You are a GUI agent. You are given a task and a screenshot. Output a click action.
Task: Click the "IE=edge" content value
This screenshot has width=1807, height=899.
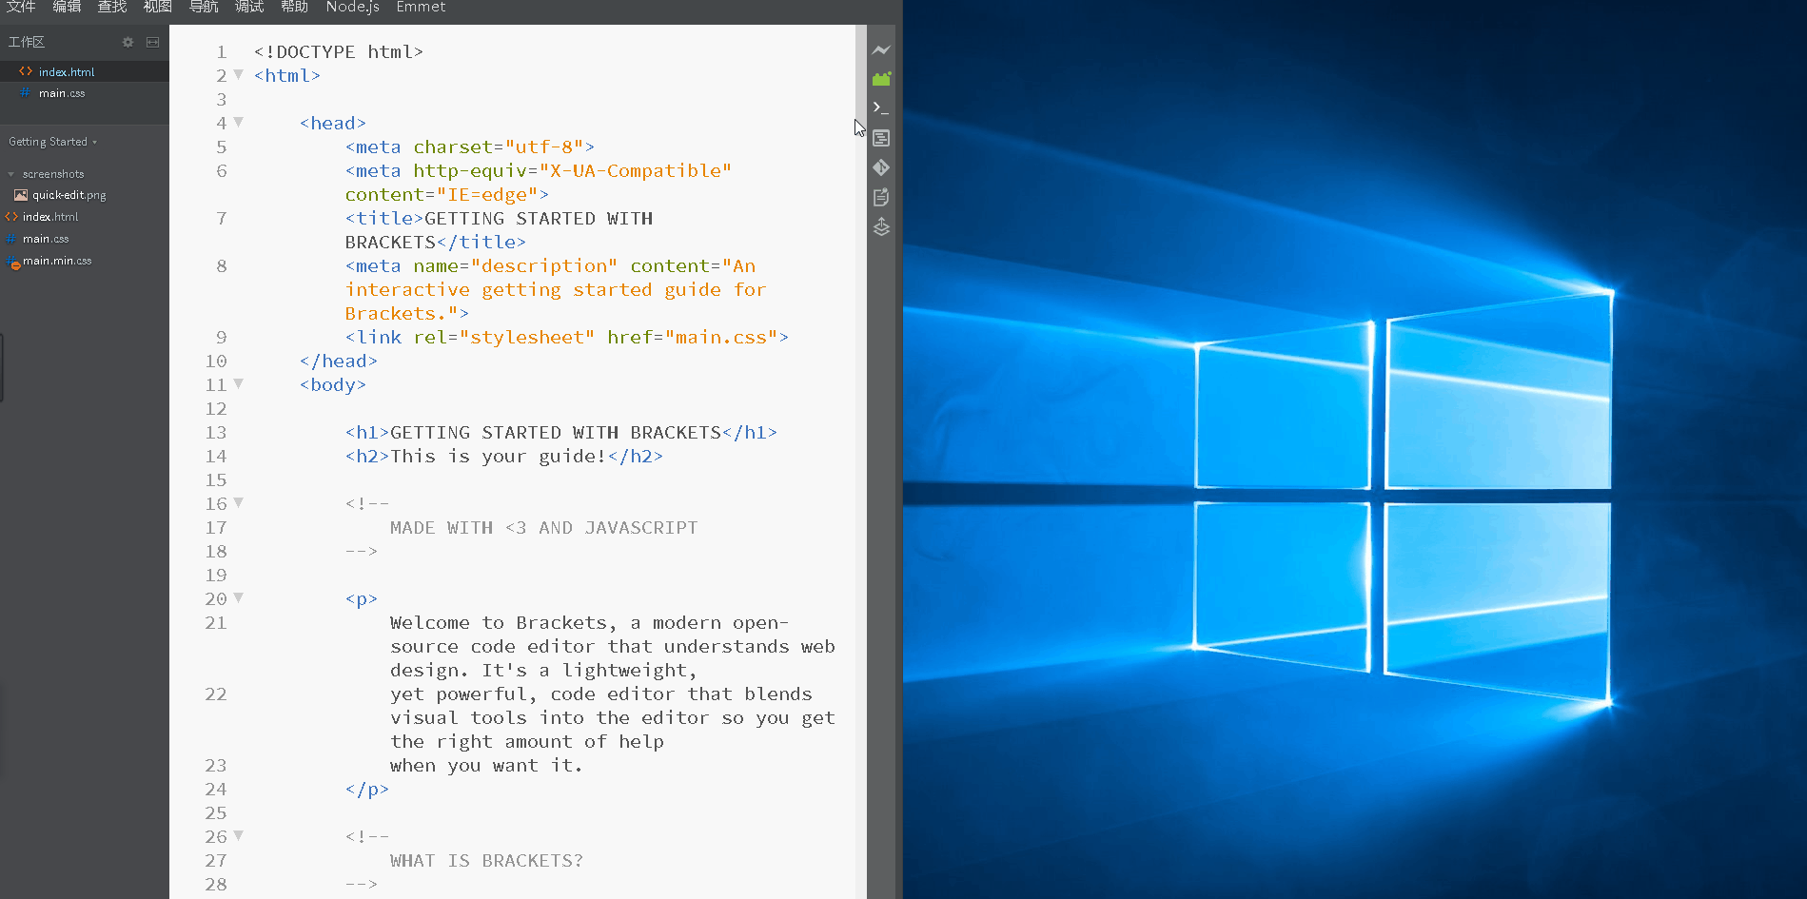tap(487, 194)
